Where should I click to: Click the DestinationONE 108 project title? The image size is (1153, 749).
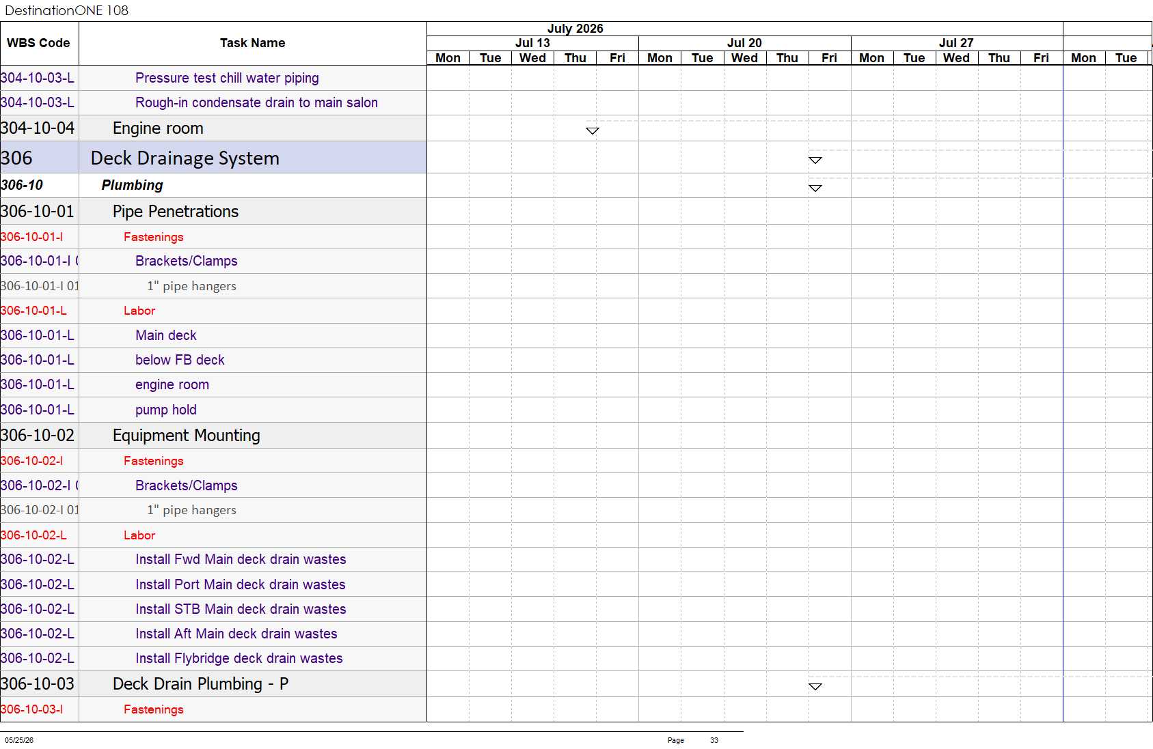click(x=66, y=10)
